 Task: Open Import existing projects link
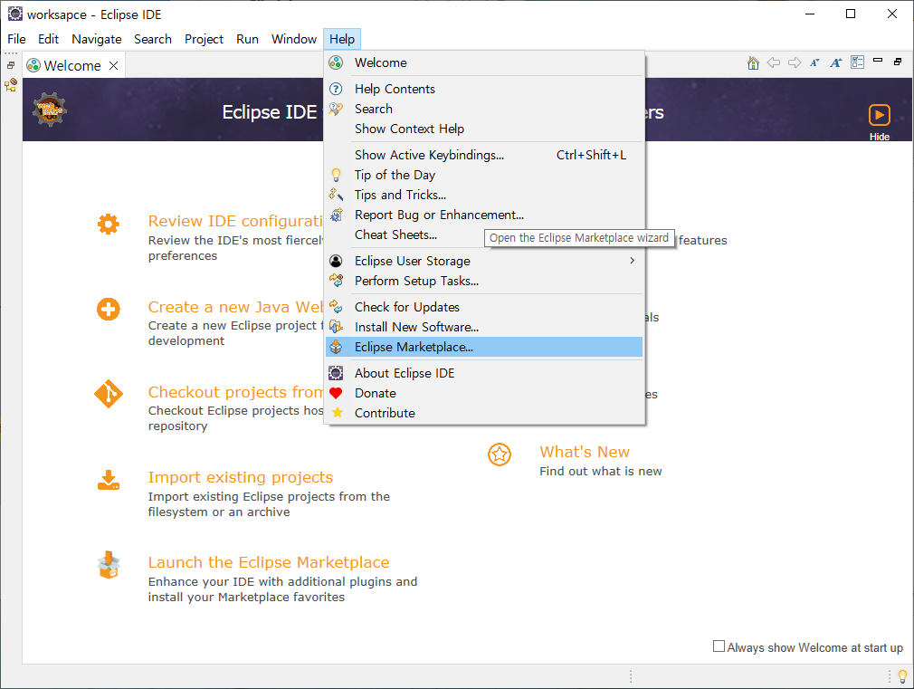[240, 477]
